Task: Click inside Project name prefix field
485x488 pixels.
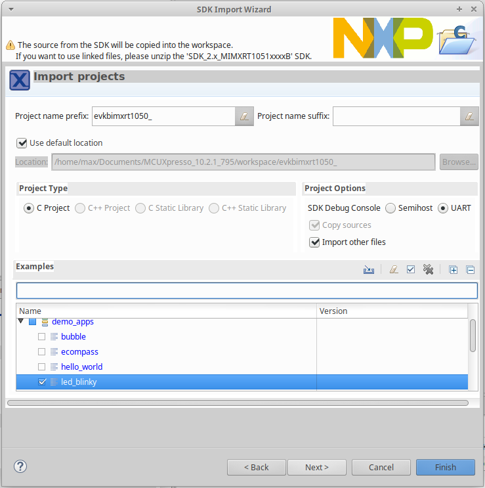Action: point(163,116)
